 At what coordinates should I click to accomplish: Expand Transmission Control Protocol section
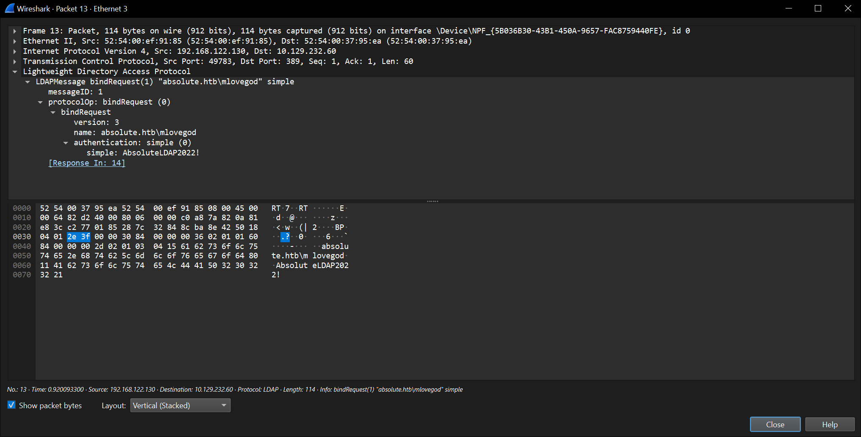(15, 61)
